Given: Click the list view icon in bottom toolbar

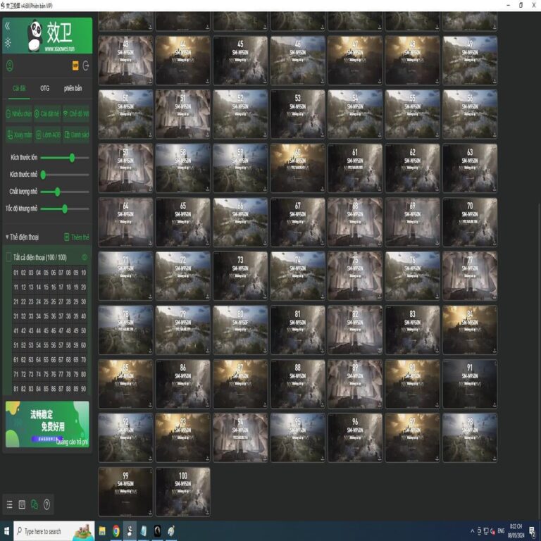Looking at the screenshot, I should click(9, 504).
